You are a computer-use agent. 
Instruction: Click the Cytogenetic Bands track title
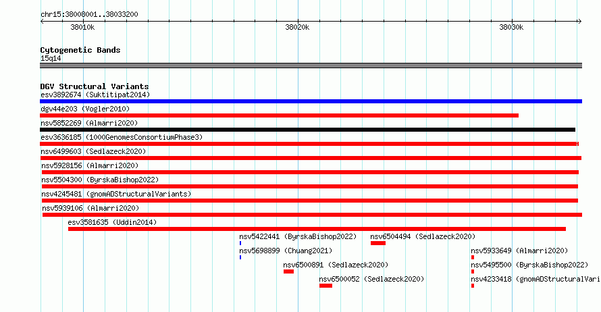(x=80, y=50)
